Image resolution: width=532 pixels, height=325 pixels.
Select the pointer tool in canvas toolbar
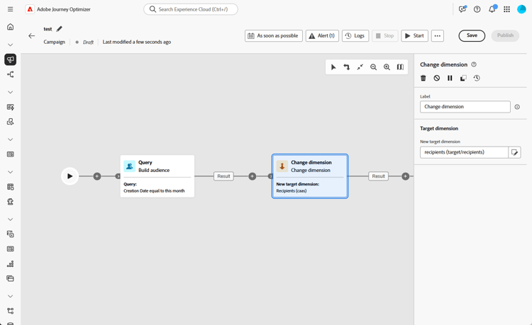(333, 67)
